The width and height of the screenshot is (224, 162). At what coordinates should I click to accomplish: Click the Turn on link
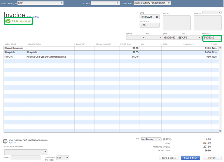pos(12,143)
